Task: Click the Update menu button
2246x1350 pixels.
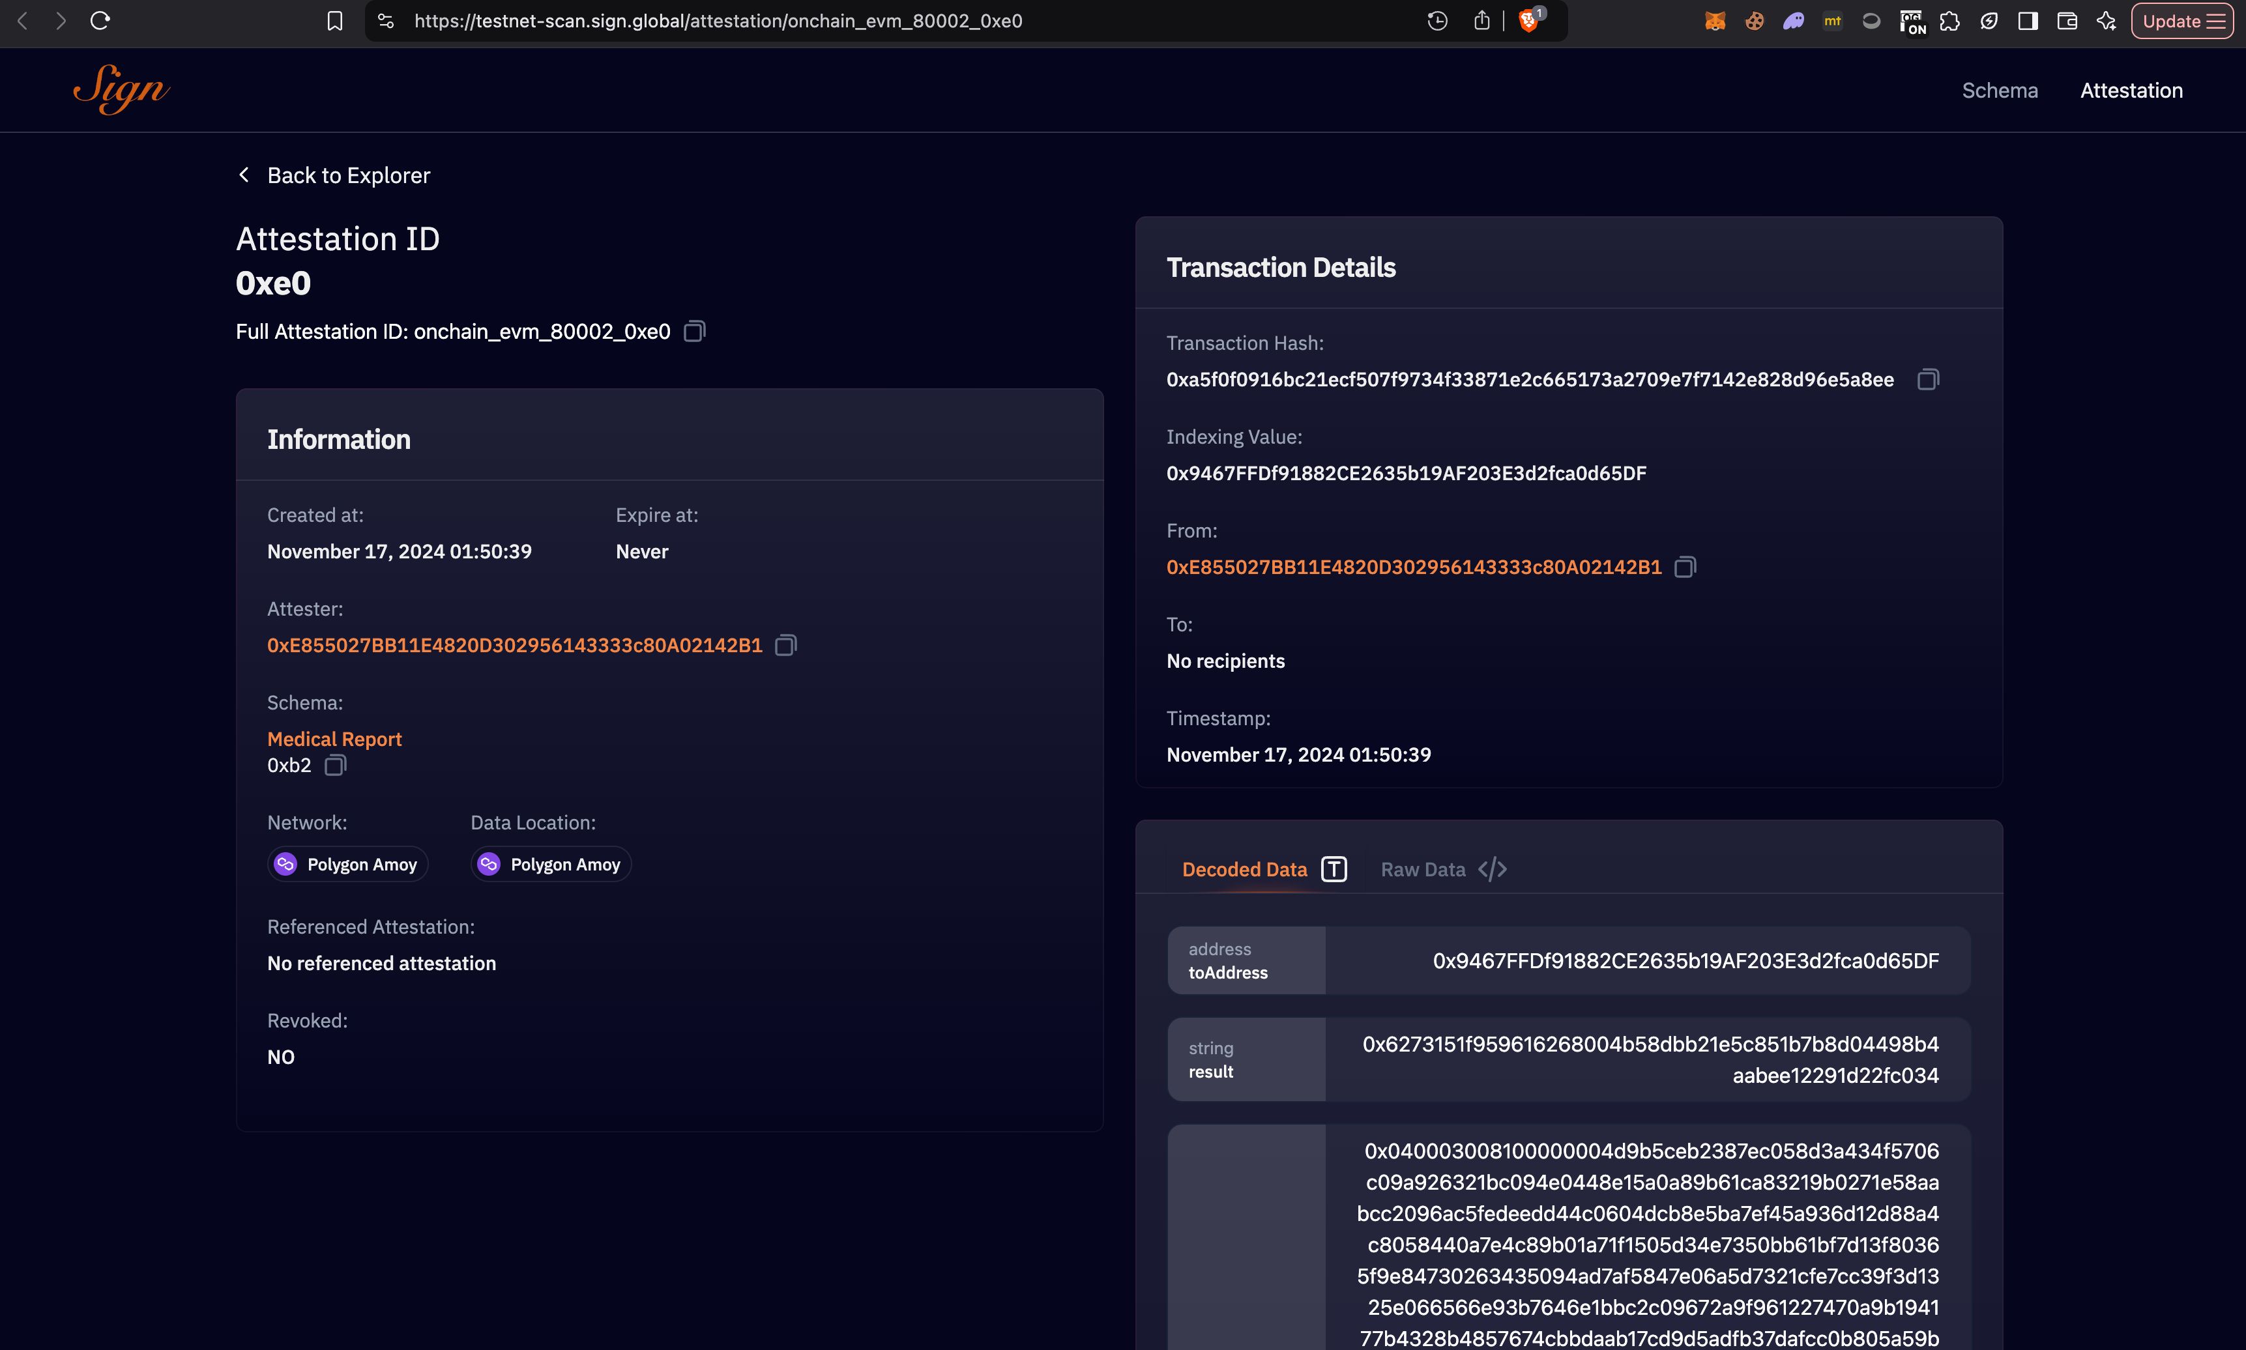Action: point(2182,21)
